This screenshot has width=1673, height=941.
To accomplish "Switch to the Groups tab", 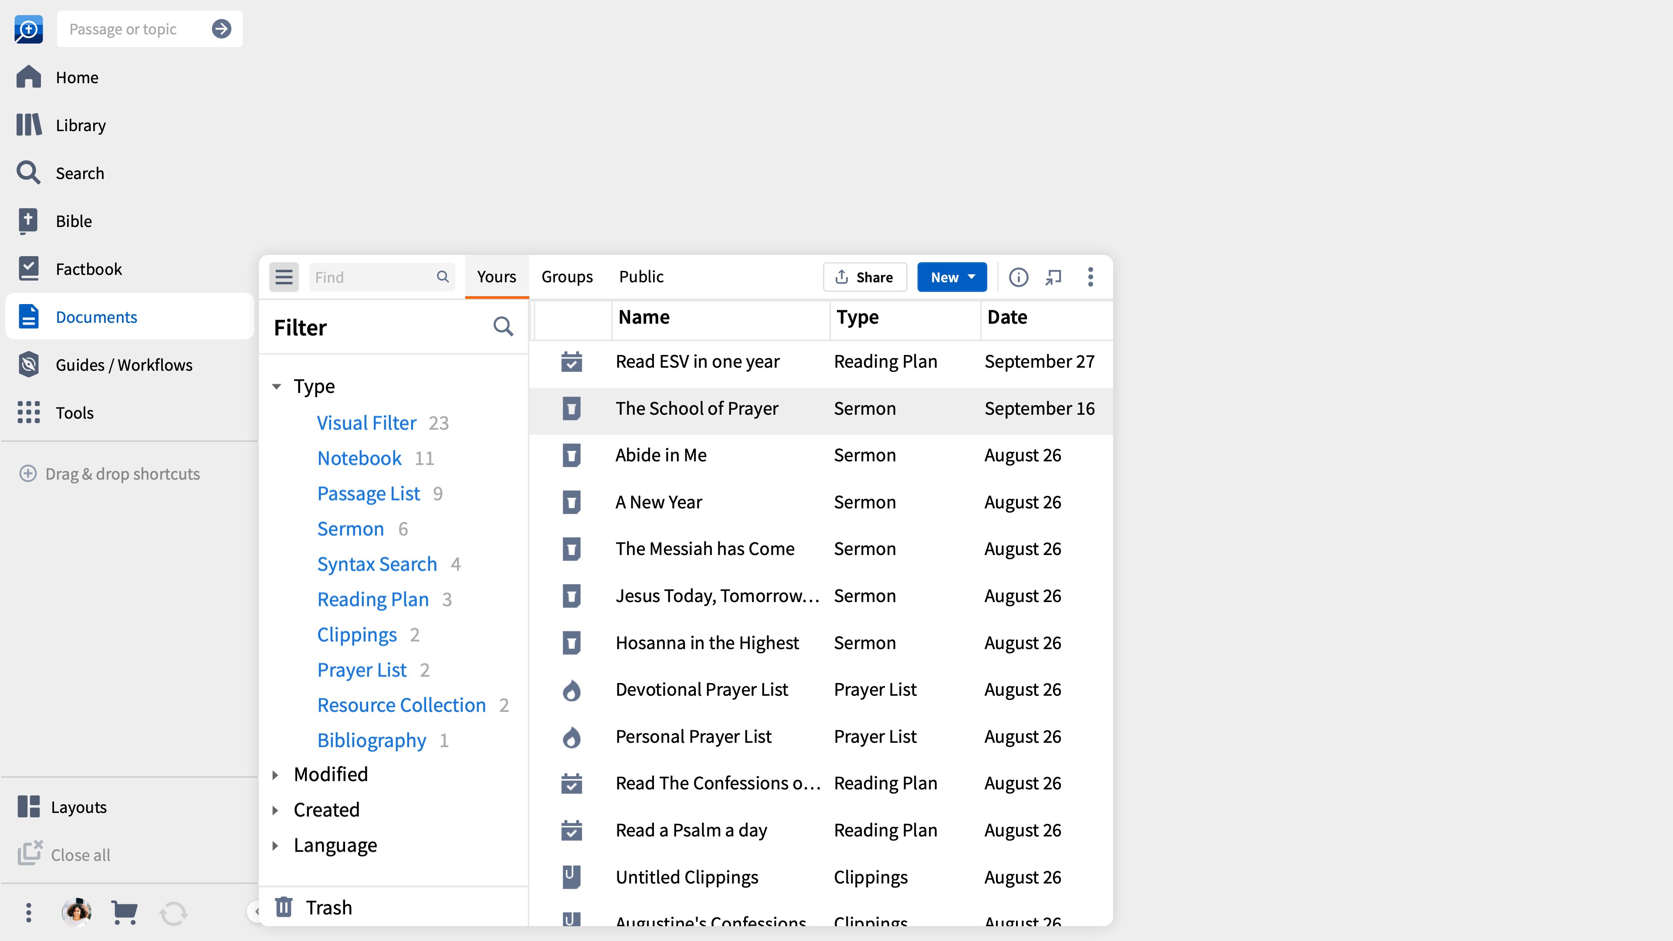I will coord(567,277).
